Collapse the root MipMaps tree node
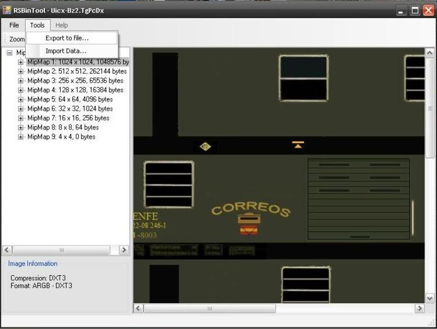The image size is (437, 329). pyautogui.click(x=9, y=53)
